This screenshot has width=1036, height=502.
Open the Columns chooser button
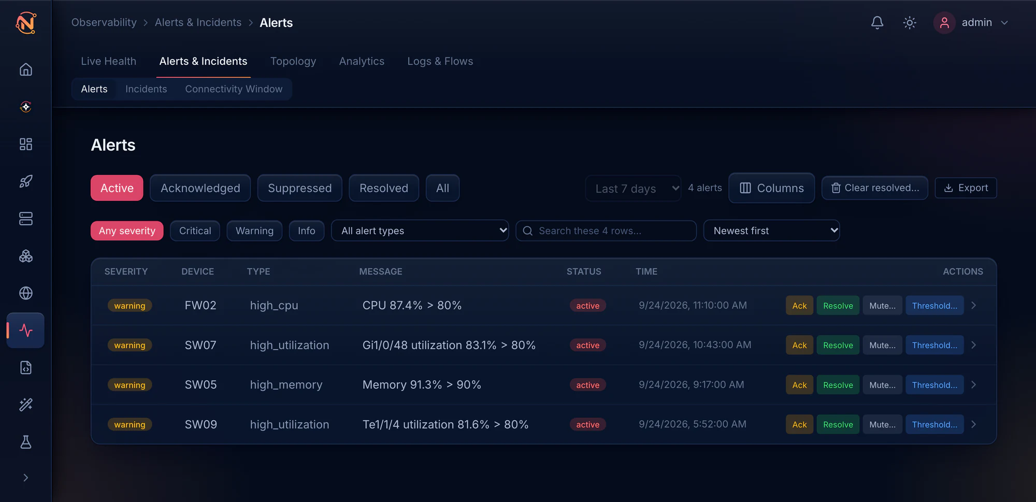(772, 188)
